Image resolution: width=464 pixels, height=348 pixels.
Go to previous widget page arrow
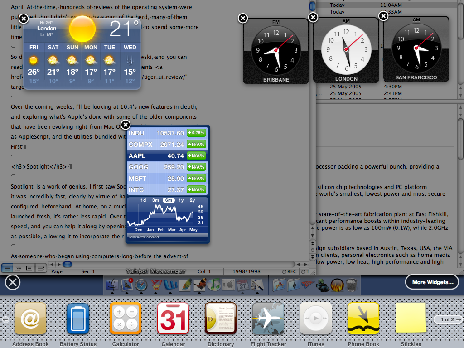(x=5, y=319)
